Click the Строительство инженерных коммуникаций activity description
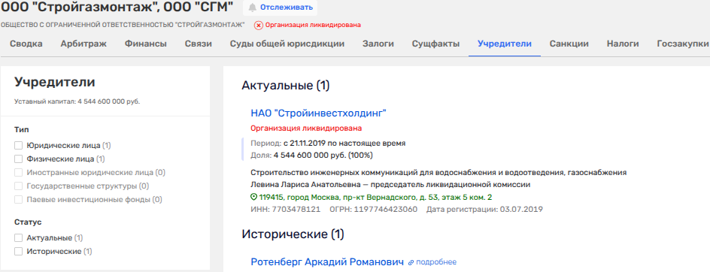 point(438,172)
